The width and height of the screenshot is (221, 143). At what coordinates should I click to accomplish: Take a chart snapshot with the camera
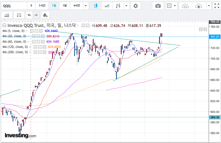[158, 6]
